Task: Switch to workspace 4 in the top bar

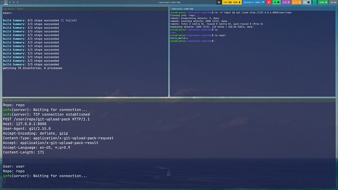Action: point(14,2)
